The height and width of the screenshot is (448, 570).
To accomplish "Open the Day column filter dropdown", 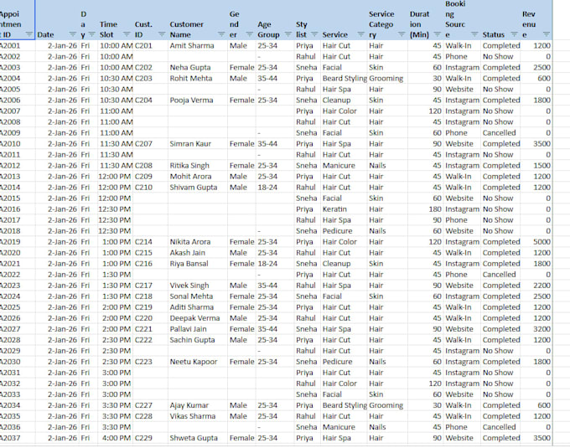I will (92, 34).
